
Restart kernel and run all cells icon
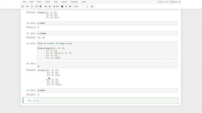coord(70,6)
